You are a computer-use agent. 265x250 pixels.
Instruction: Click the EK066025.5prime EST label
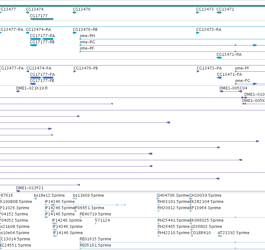[x=206, y=221]
